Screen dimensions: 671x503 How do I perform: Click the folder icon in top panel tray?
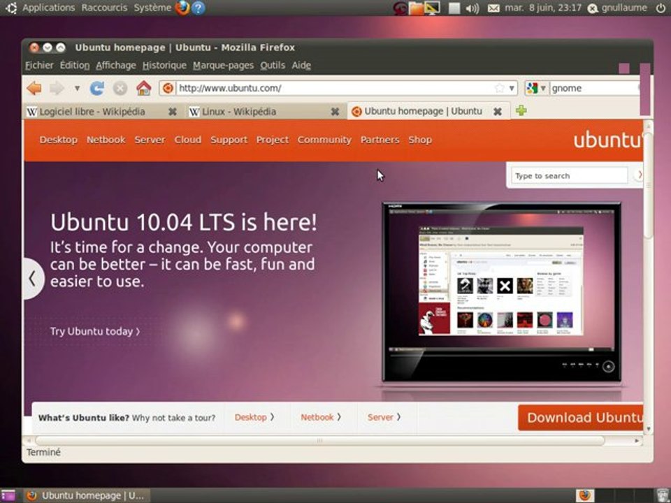click(x=416, y=8)
